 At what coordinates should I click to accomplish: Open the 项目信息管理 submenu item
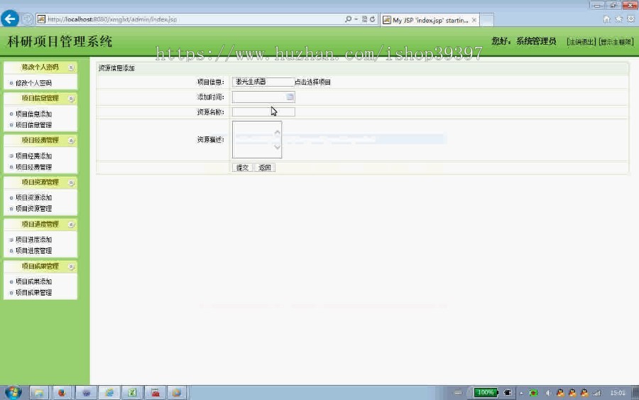pos(33,125)
